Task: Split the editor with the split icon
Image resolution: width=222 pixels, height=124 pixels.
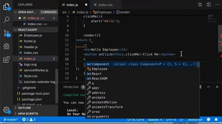Action: click(x=208, y=4)
